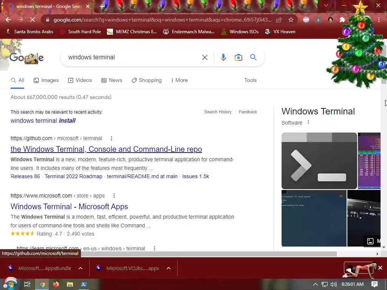387x290 pixels.
Task: Submit search with magnifier icon
Action: (253, 57)
